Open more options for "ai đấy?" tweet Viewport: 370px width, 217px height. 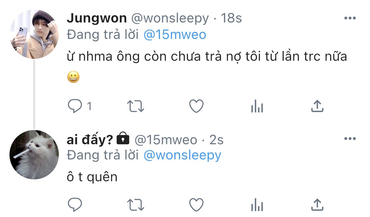point(350,138)
